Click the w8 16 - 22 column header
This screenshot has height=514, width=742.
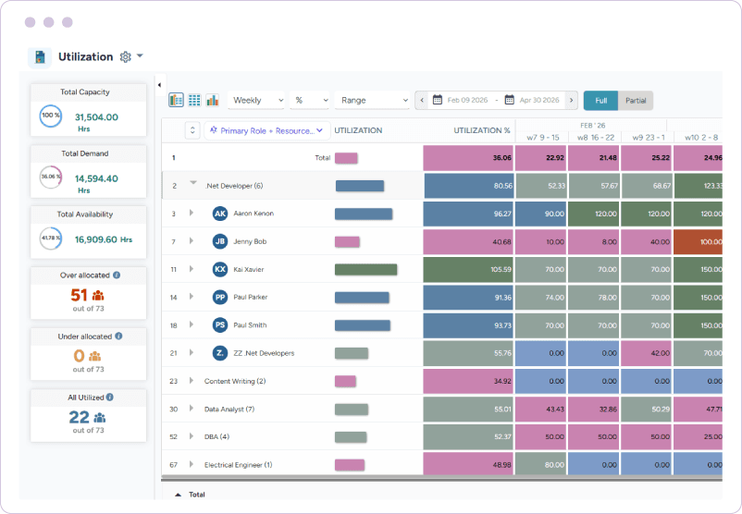coord(596,138)
